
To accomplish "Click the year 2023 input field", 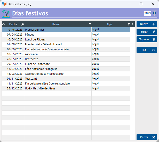I will (147, 13).
